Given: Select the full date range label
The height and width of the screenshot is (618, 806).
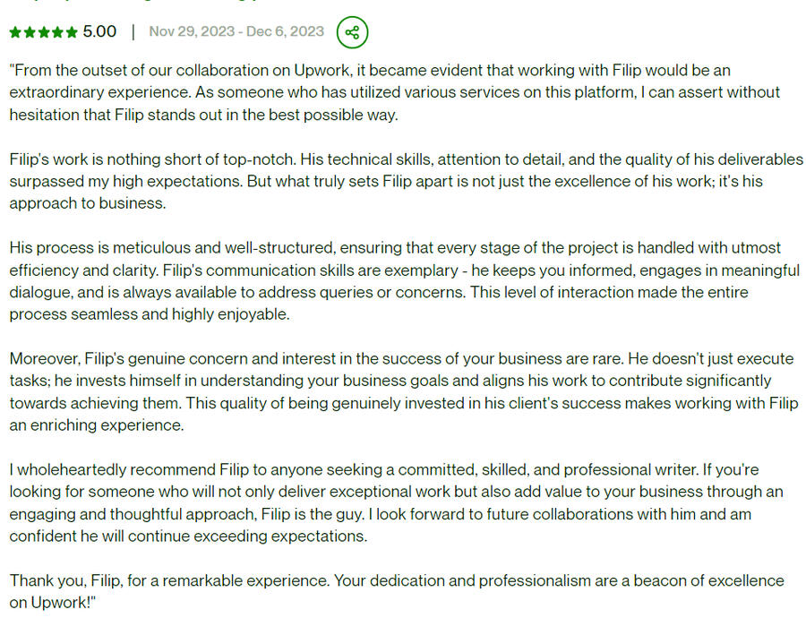Looking at the screenshot, I should click(236, 31).
